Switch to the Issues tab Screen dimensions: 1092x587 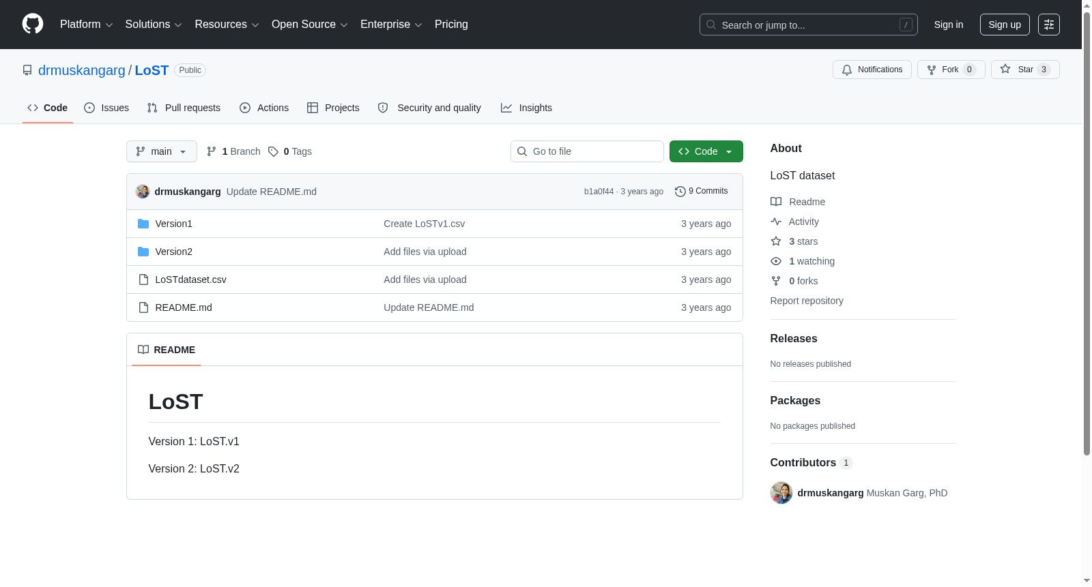click(x=106, y=108)
